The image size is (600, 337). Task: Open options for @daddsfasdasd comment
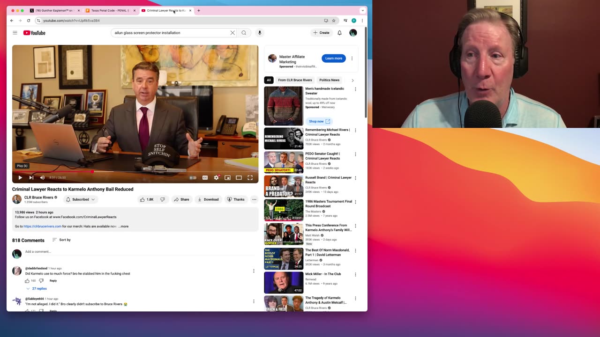[254, 271]
